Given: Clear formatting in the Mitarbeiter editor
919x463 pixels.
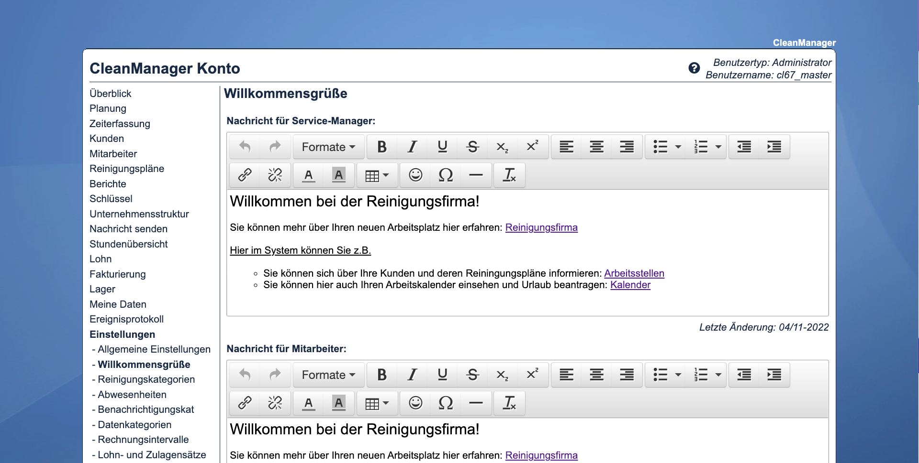Looking at the screenshot, I should tap(509, 403).
